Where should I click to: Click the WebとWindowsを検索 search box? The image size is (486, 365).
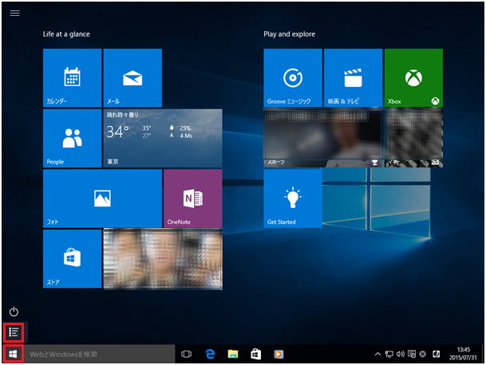[x=100, y=354]
